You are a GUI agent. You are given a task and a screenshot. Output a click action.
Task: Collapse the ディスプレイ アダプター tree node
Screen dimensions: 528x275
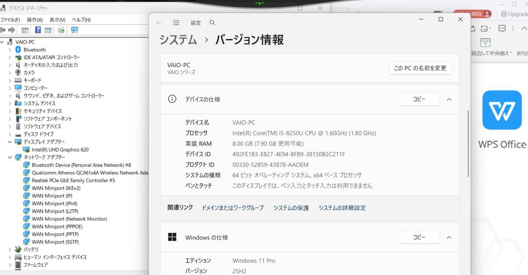[x=10, y=142]
